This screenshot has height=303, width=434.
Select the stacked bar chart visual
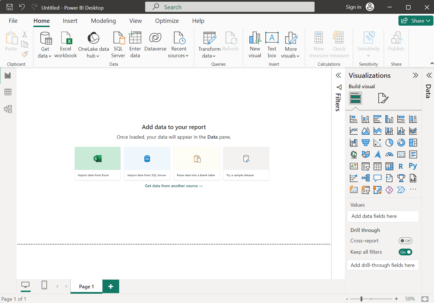[x=354, y=119]
